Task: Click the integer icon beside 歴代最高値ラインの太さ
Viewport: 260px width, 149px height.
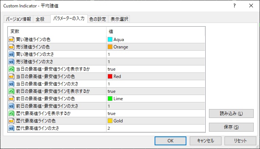Action: [11, 128]
